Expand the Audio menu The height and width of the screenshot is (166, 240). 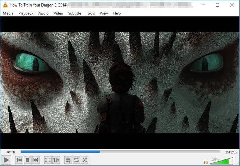43,13
